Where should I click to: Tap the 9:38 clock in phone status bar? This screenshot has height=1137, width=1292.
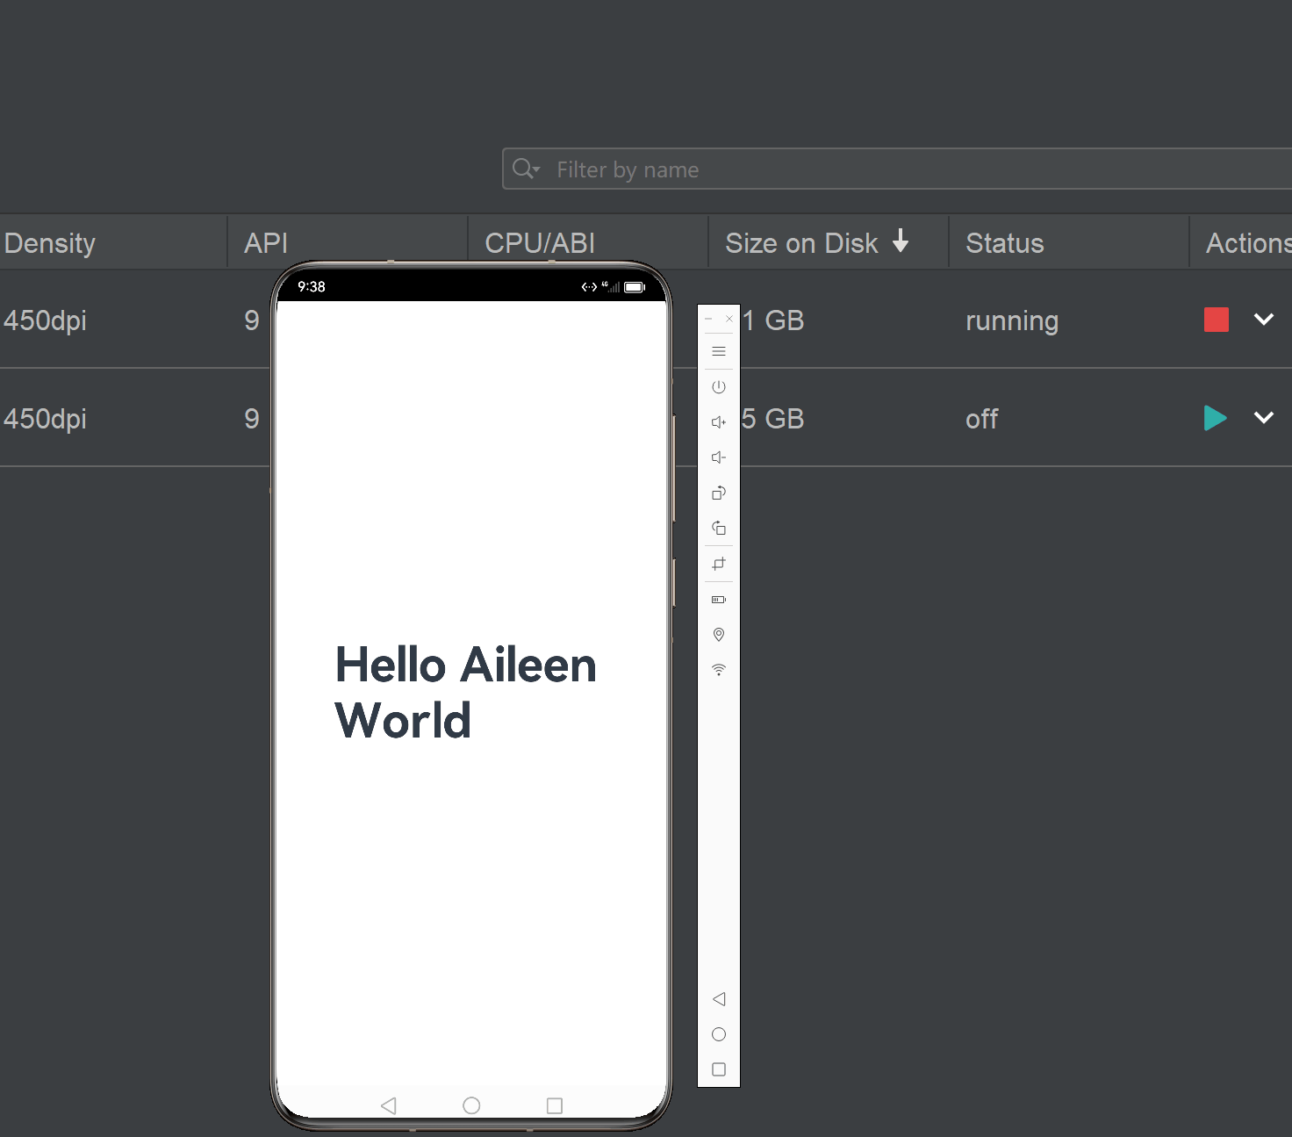tap(312, 287)
